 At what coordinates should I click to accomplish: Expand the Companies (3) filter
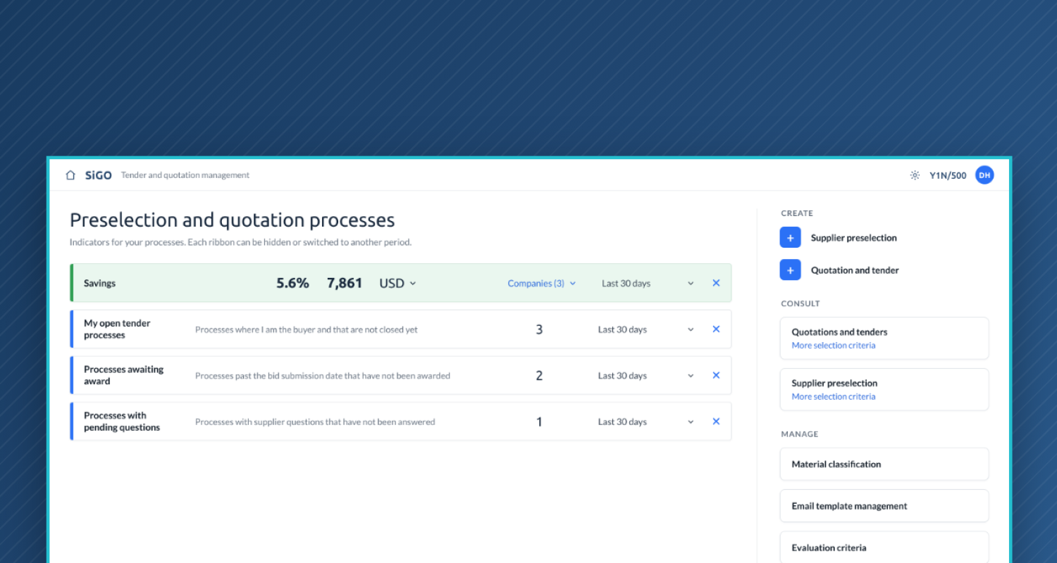(542, 284)
